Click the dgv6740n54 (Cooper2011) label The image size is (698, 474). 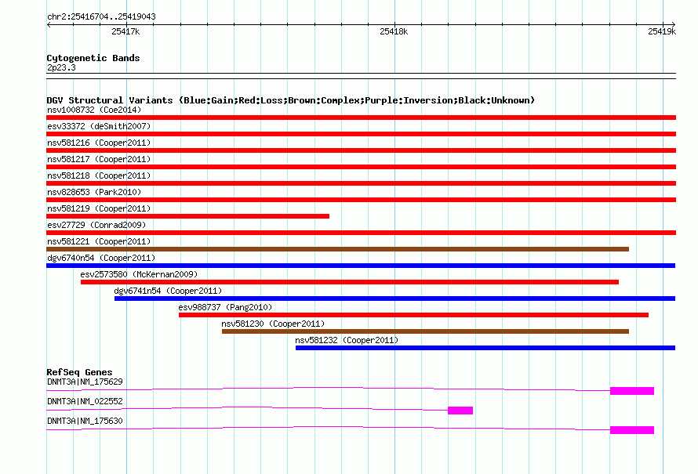[x=101, y=258]
